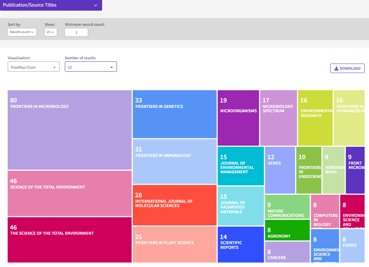The image size is (369, 267).
Task: Select the Foods tile
Action: pyautogui.click(x=352, y=246)
